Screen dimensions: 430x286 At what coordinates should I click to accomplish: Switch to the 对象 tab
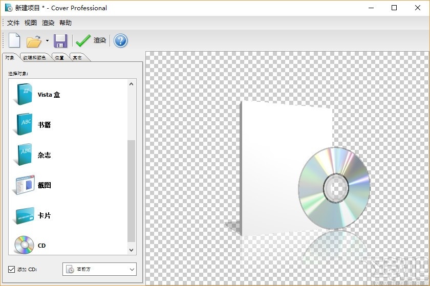pos(10,58)
